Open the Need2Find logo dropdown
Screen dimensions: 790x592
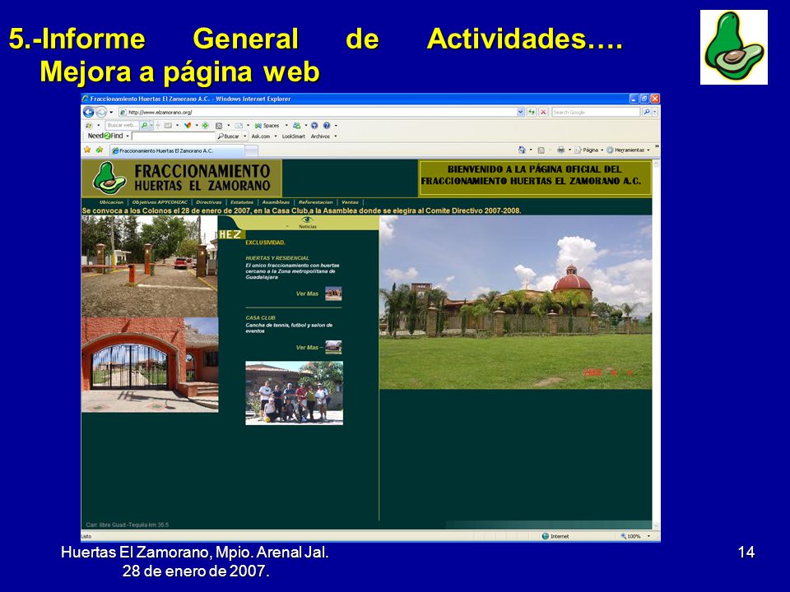128,136
